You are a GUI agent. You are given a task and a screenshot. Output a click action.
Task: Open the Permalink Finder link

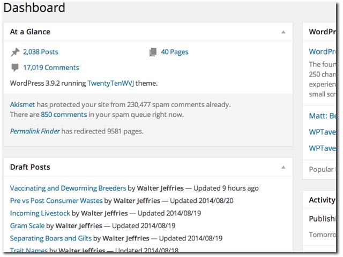click(35, 131)
